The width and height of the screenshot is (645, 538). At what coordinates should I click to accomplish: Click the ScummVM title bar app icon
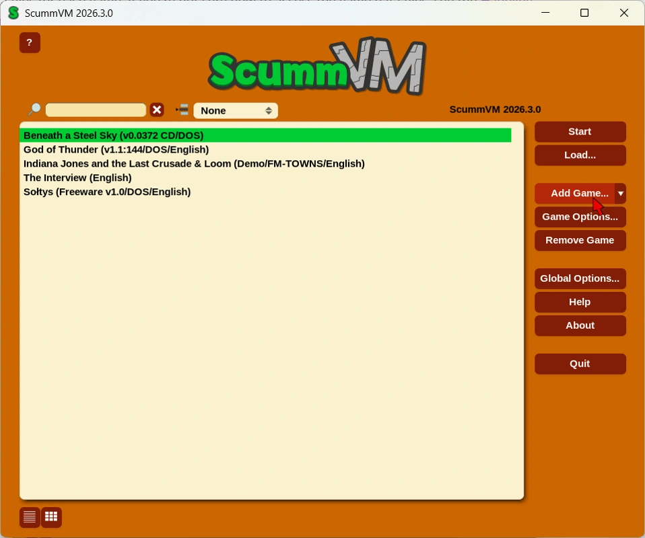[13, 13]
